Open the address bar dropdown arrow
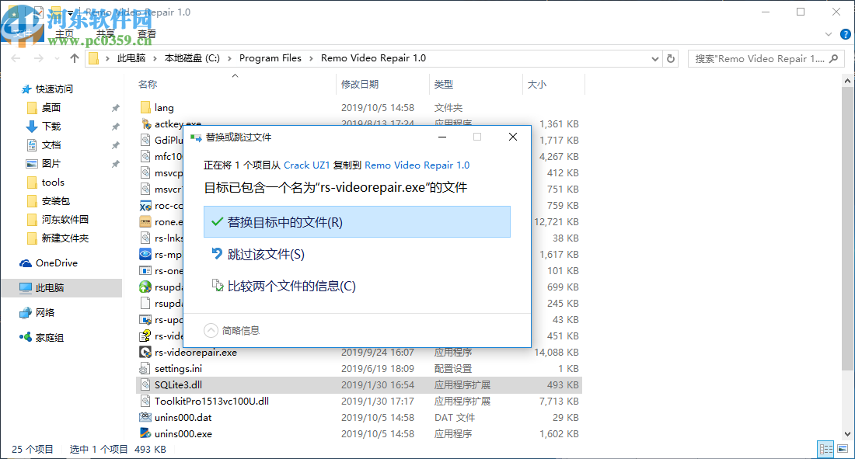855x459 pixels. (654, 57)
